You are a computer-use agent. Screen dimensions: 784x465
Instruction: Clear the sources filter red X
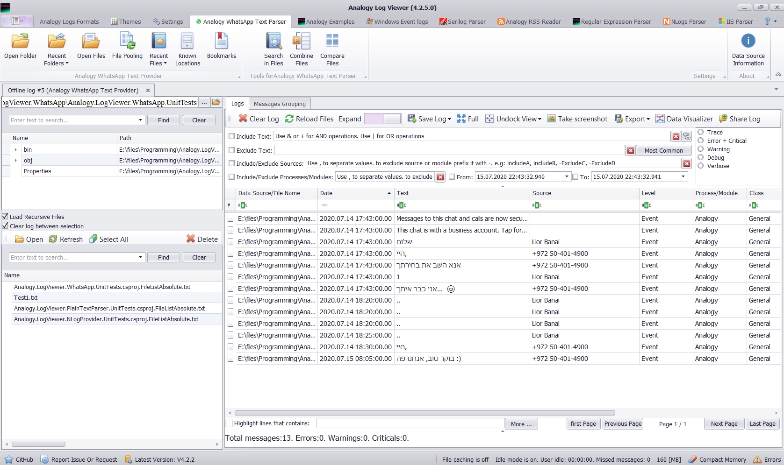pyautogui.click(x=687, y=163)
